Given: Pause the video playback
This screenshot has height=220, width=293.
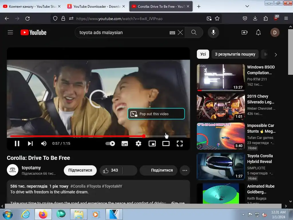Looking at the screenshot, I should tap(17, 144).
